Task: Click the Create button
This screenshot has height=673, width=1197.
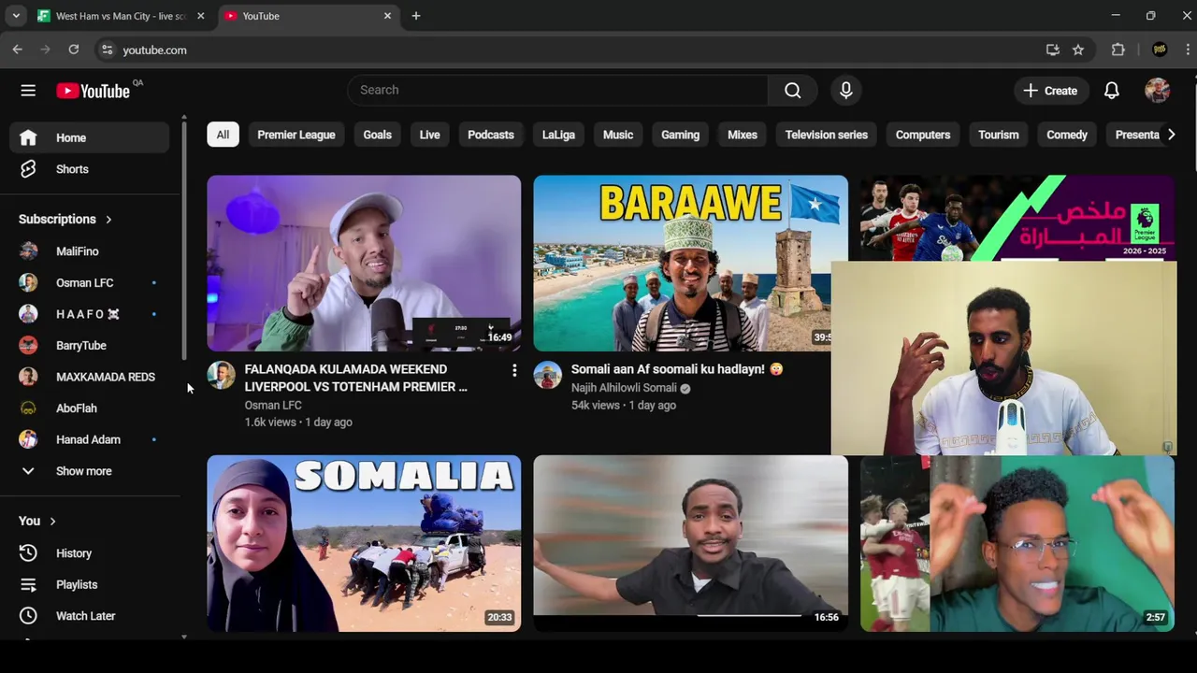Action: 1051,91
